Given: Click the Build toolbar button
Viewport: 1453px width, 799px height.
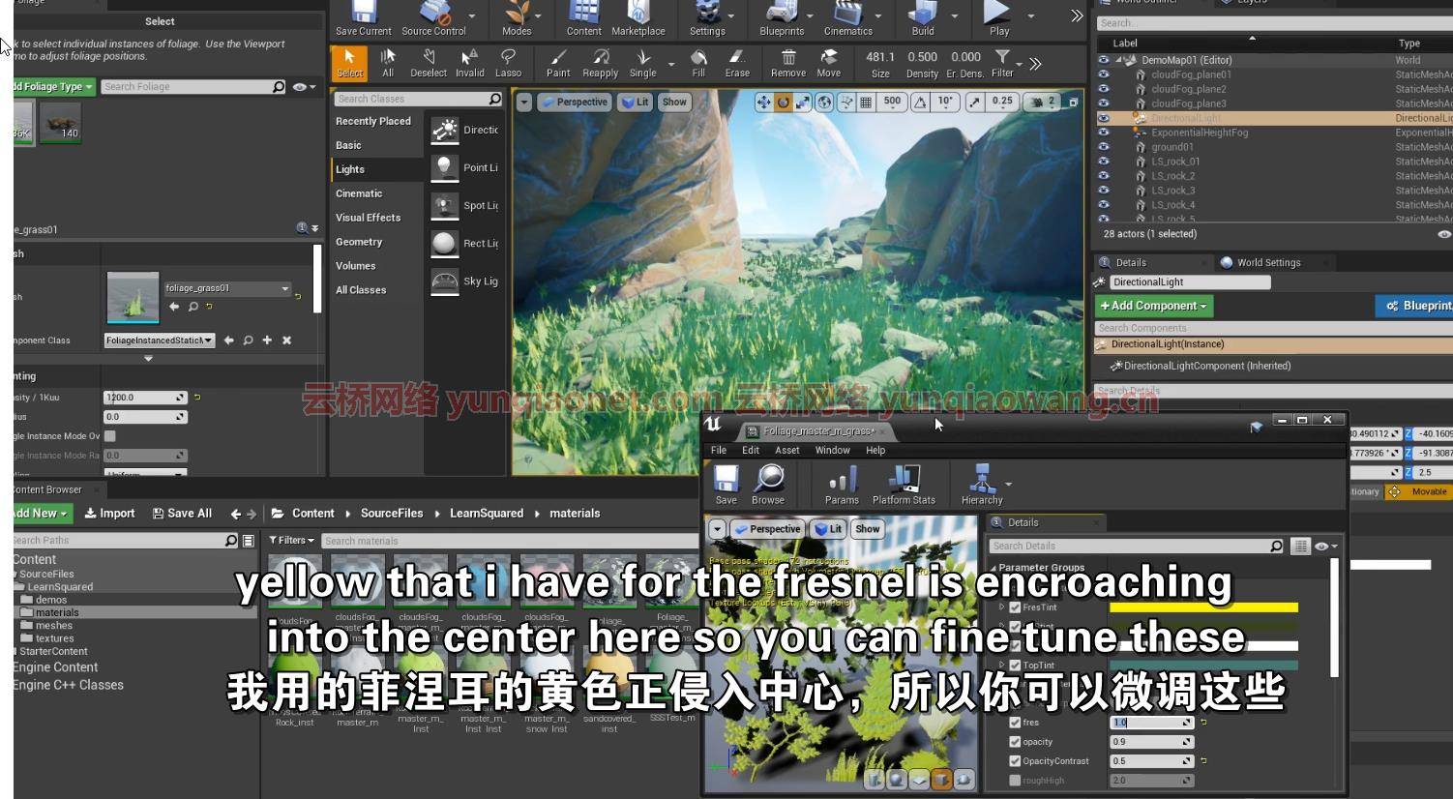Looking at the screenshot, I should (923, 18).
